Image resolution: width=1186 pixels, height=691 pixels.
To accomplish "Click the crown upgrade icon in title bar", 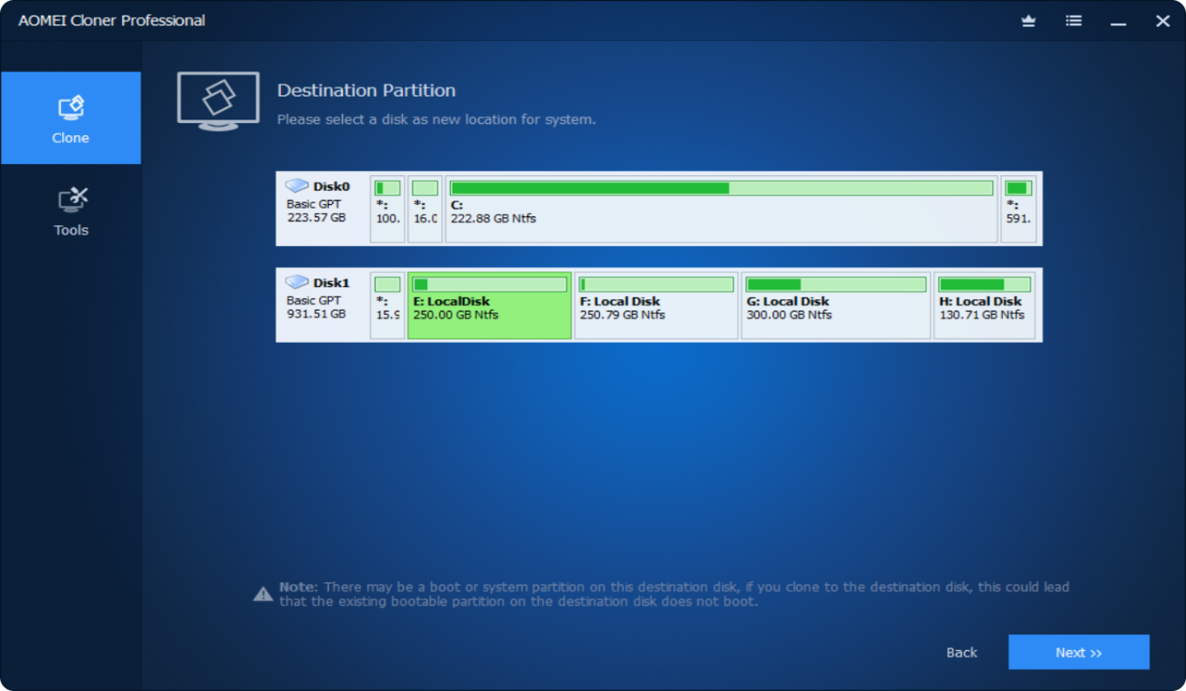I will pyautogui.click(x=1028, y=21).
